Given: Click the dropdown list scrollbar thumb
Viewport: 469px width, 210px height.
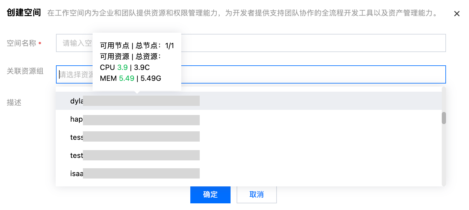Looking at the screenshot, I should [x=444, y=118].
